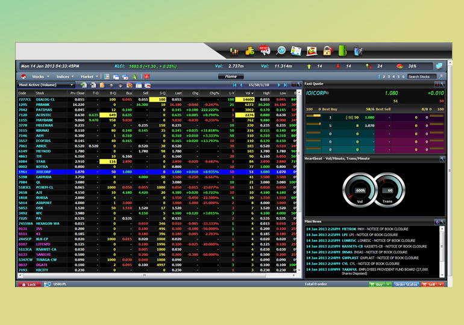Open the green book icon in top toolbar
This screenshot has width=464, height=325.
click(343, 52)
